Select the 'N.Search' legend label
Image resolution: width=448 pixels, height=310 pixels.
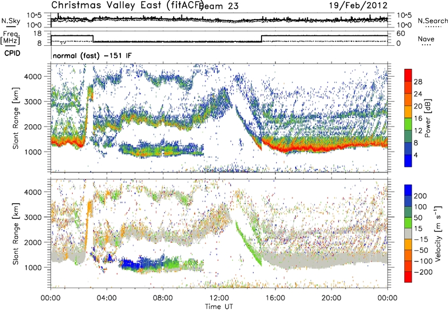pyautogui.click(x=432, y=21)
